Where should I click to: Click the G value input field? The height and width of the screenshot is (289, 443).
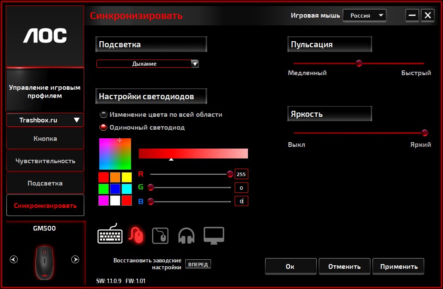point(241,188)
